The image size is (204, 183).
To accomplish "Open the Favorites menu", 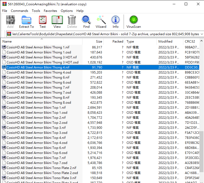I will point(50,11).
